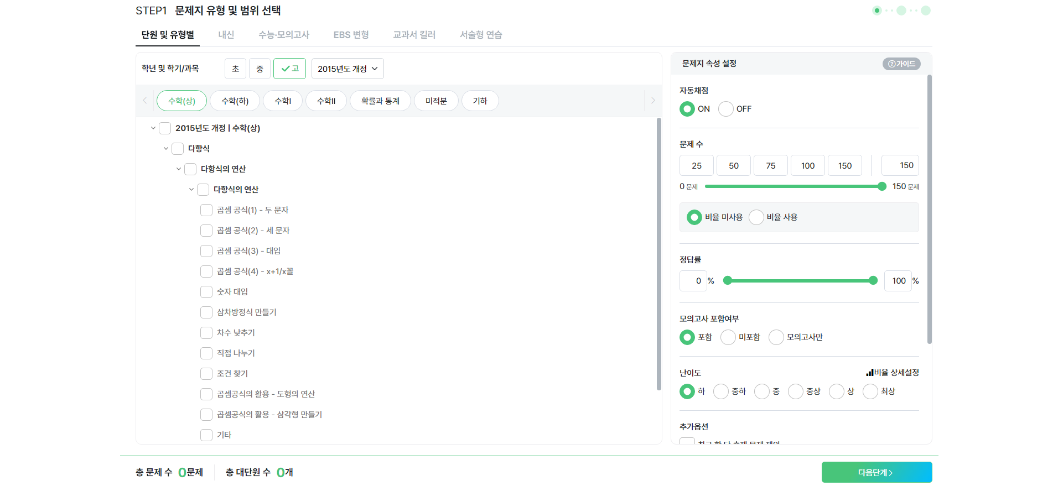Viewport: 1058px width, 486px height.
Task: Check the 곱셈 공식(1) - 두 문자 checkbox
Action: pyautogui.click(x=206, y=210)
